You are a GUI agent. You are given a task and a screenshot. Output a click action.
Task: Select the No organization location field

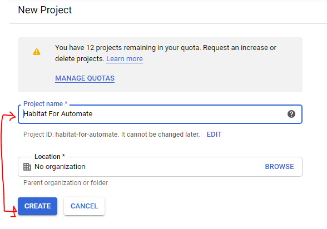[160, 167]
